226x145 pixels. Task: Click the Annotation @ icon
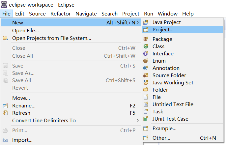pos(146,68)
